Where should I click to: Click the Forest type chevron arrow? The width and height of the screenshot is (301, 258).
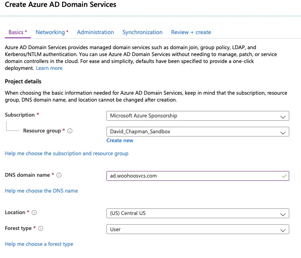283,230
